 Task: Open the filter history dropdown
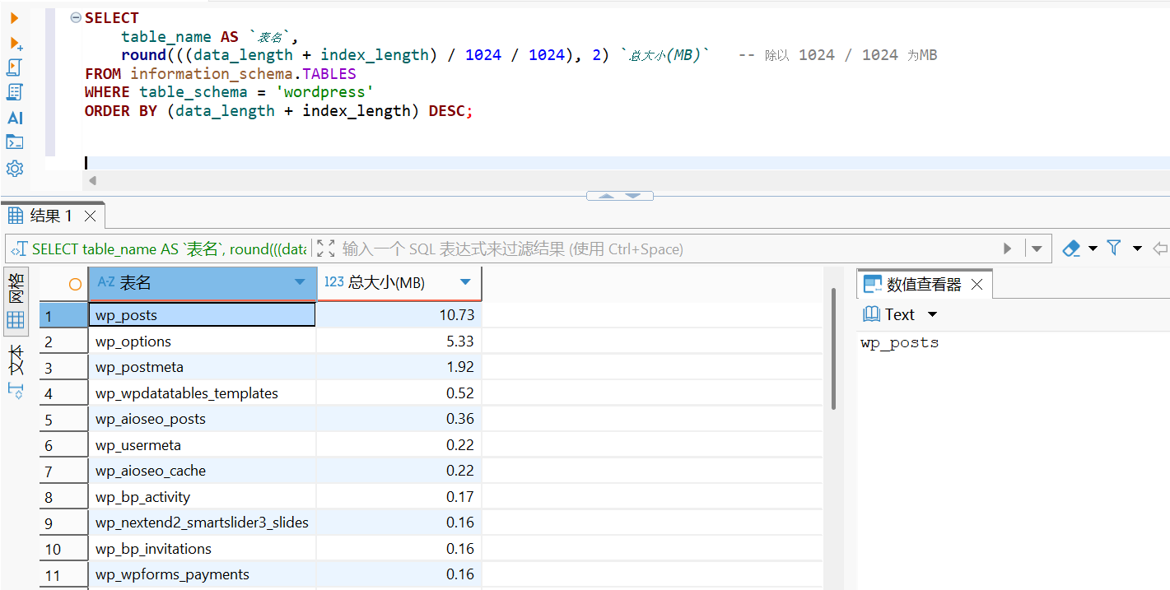[x=1037, y=249]
